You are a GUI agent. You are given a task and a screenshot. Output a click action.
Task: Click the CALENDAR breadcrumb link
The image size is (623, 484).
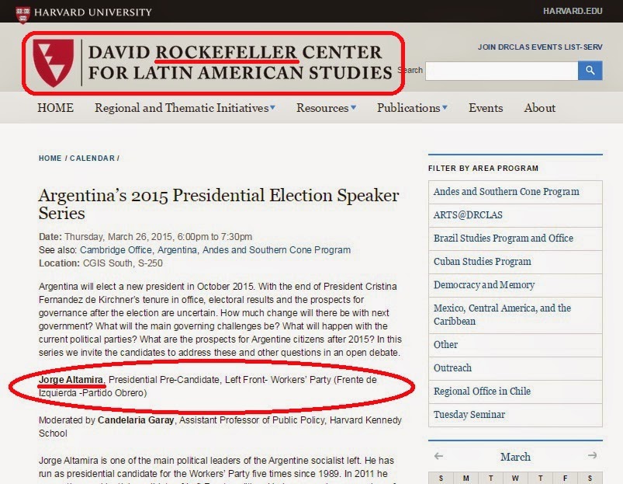point(92,158)
